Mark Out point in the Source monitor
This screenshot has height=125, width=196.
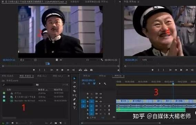45,70
